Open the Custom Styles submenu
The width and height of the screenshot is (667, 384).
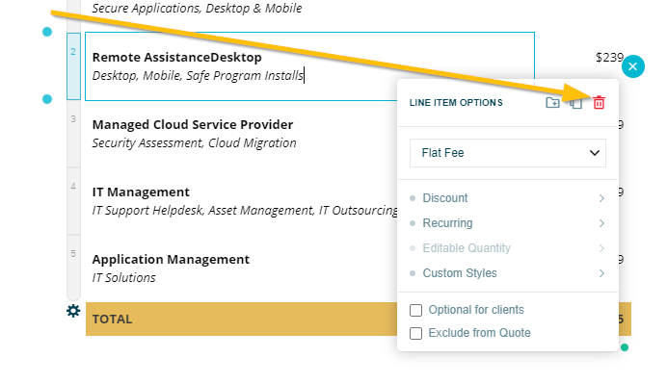[507, 273]
